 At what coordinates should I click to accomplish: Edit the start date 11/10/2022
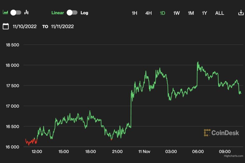[x=25, y=26]
